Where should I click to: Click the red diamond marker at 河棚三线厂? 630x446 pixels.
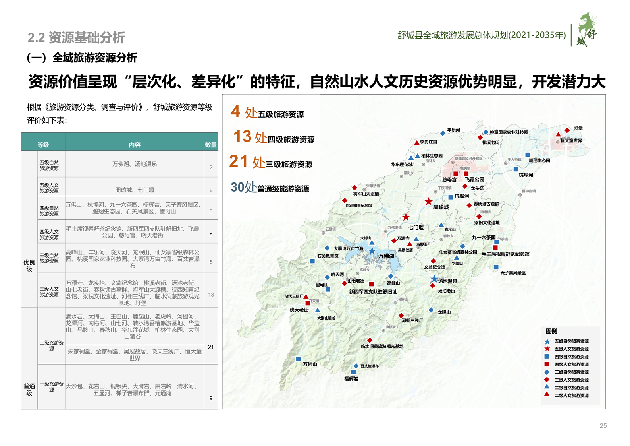(x=401, y=315)
